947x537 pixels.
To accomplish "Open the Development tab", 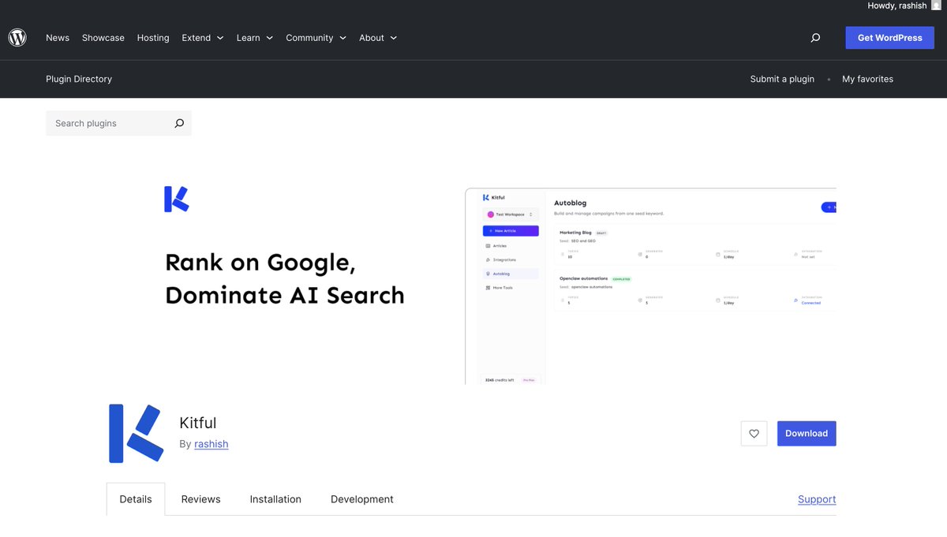I will click(362, 499).
